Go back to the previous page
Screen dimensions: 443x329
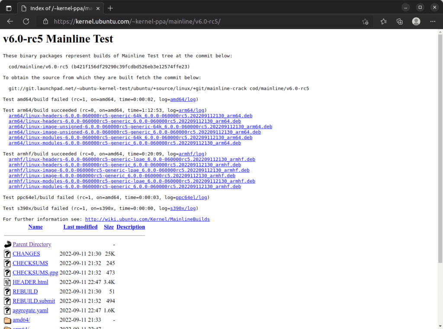(10, 22)
